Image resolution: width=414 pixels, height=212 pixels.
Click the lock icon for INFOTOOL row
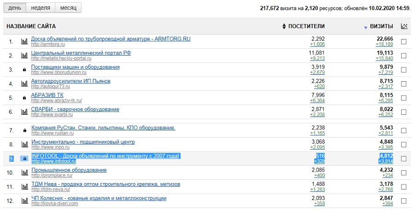point(24,158)
